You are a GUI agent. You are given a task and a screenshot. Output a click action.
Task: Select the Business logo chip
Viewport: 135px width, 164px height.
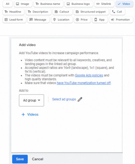79,4
